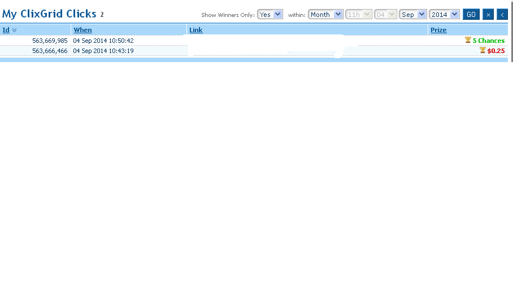The height and width of the screenshot is (289, 513).
Task: Click the X reset button
Action: tap(488, 14)
